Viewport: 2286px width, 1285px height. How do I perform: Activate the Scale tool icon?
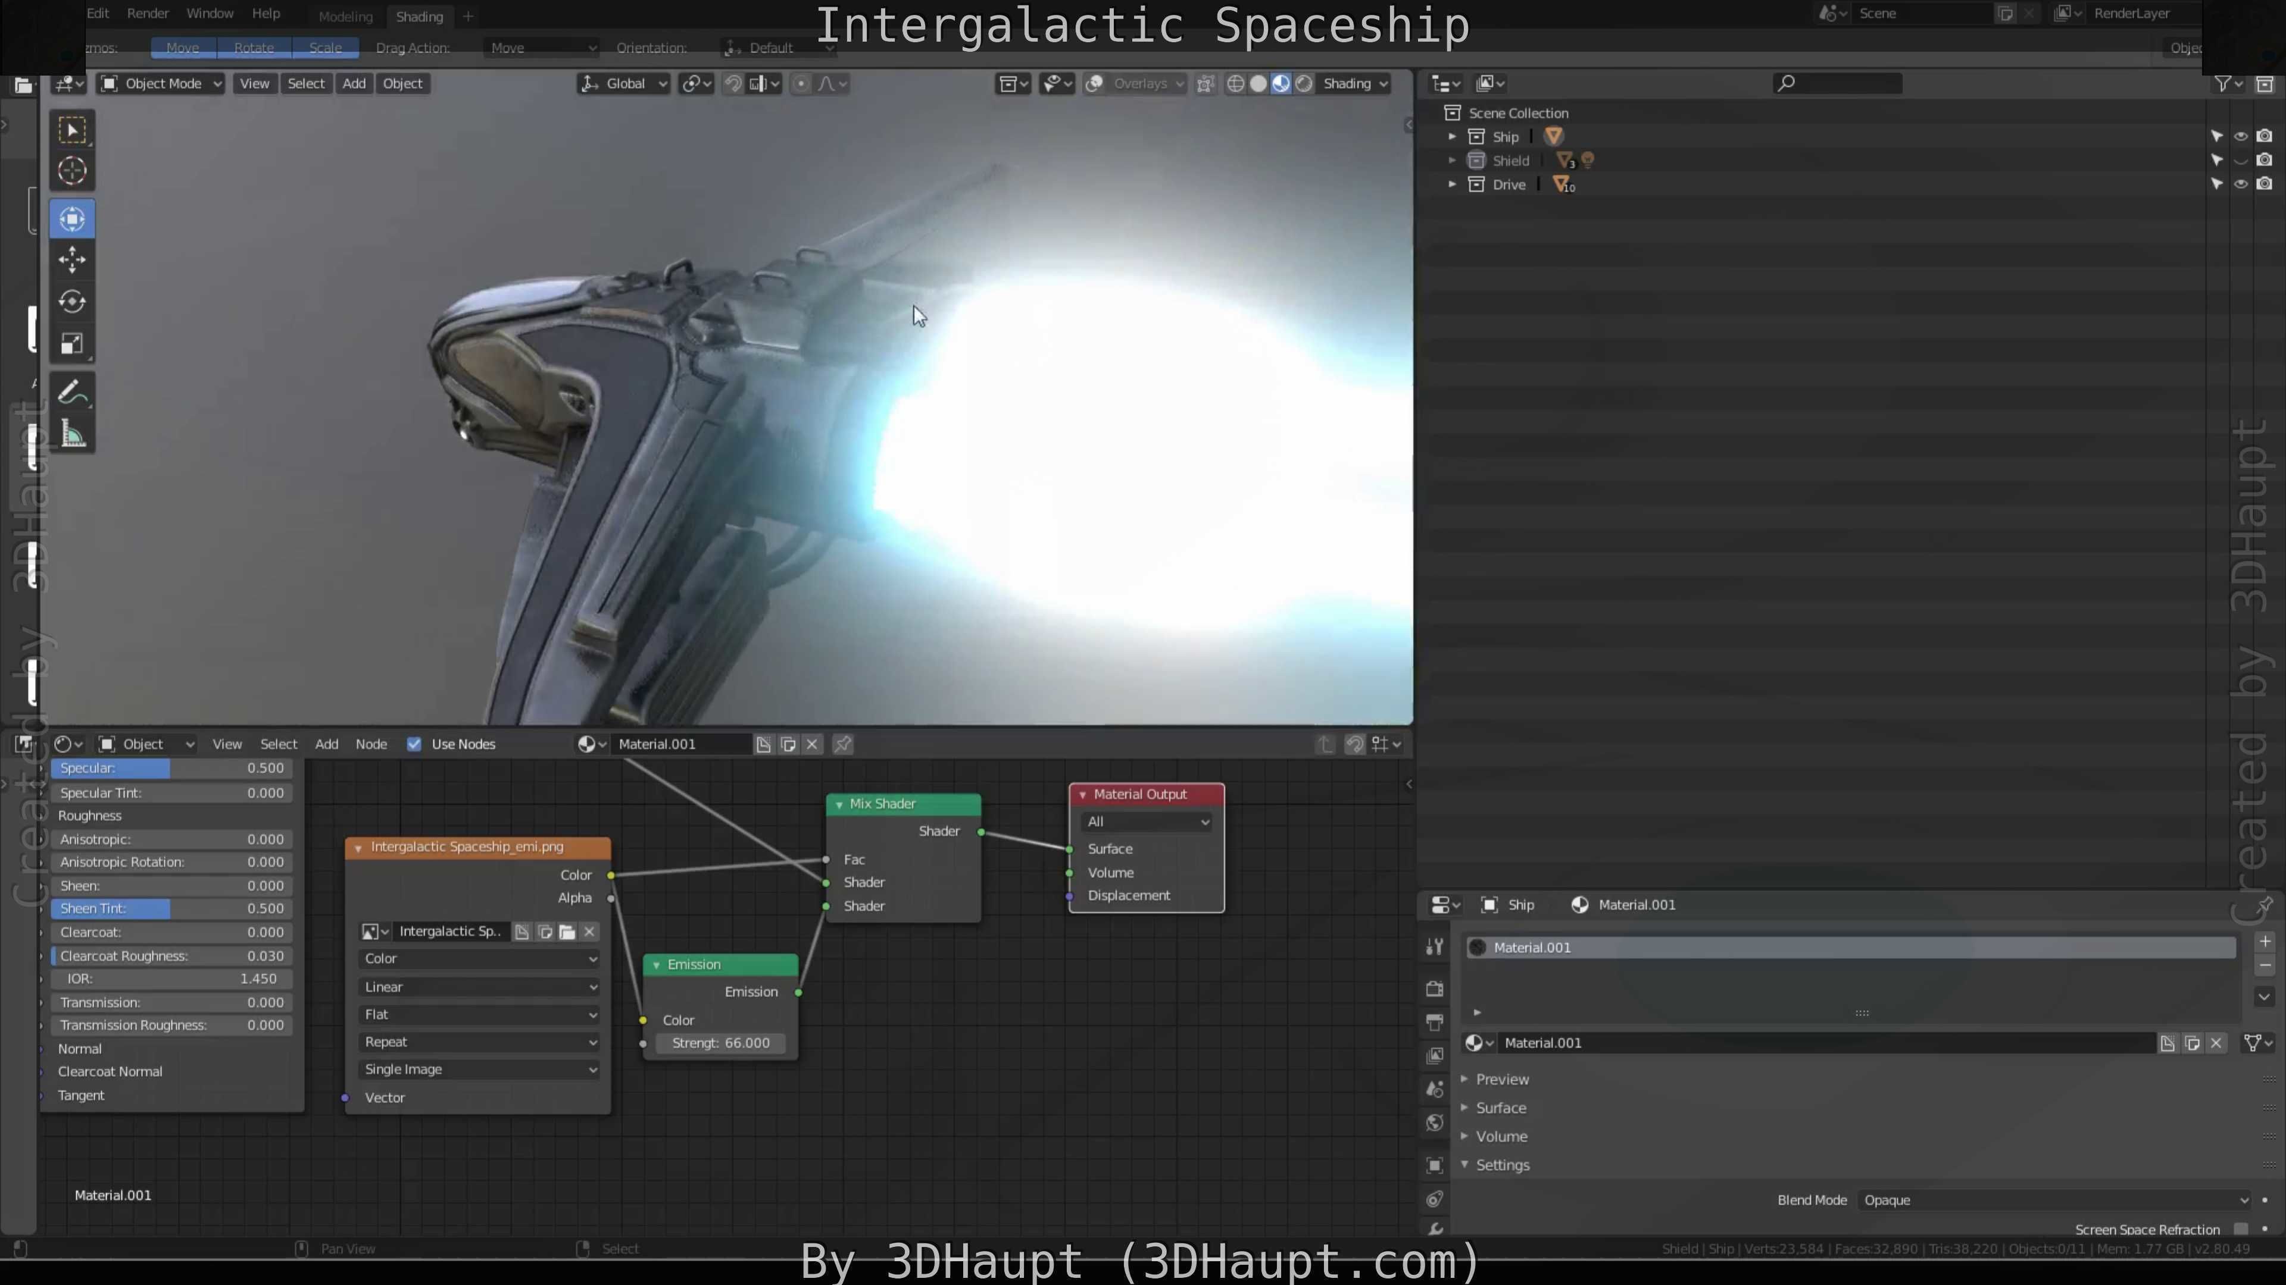[72, 344]
